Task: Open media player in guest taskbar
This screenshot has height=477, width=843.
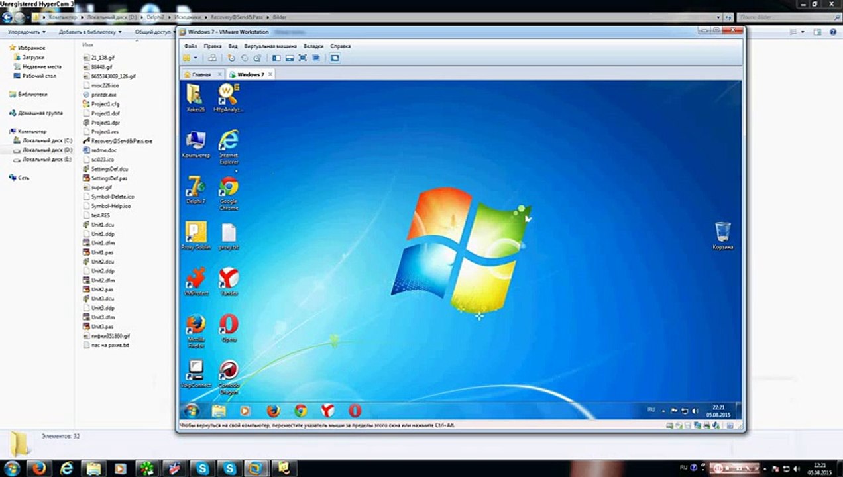Action: pyautogui.click(x=245, y=411)
